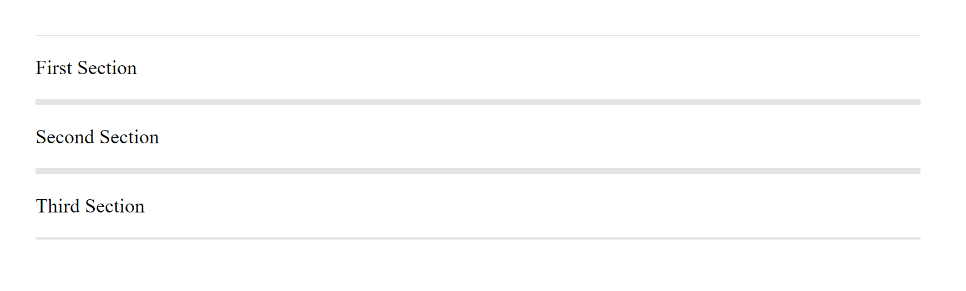Screen dimensions: 966x291
Task: Click the thick divider below Second Section
Action: 477,171
